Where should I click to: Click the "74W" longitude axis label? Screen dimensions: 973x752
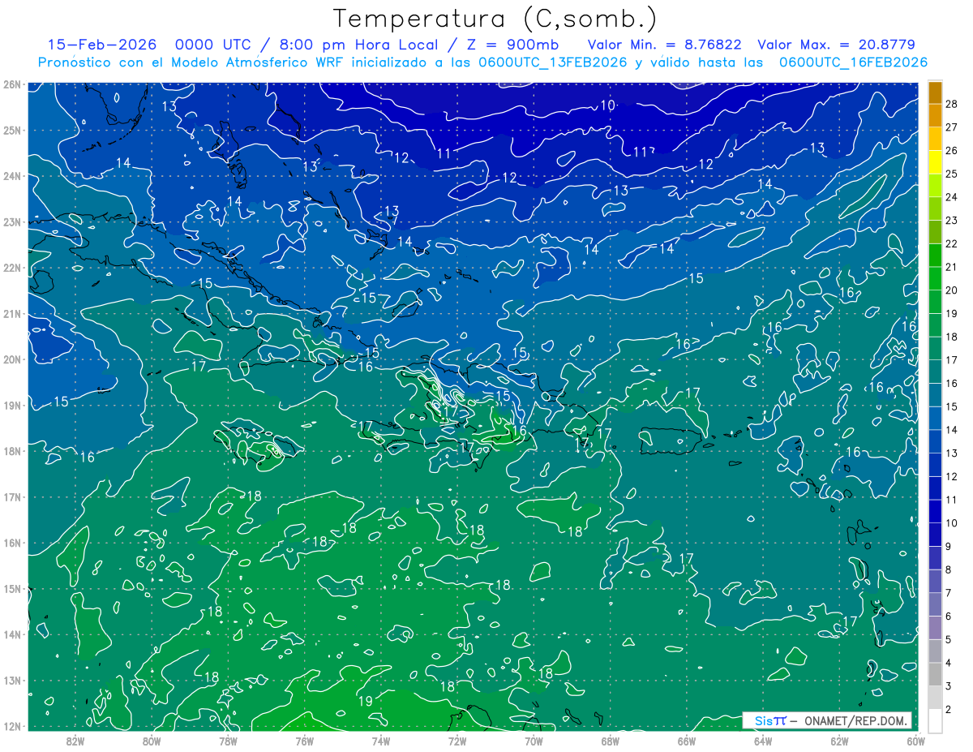tap(380, 740)
